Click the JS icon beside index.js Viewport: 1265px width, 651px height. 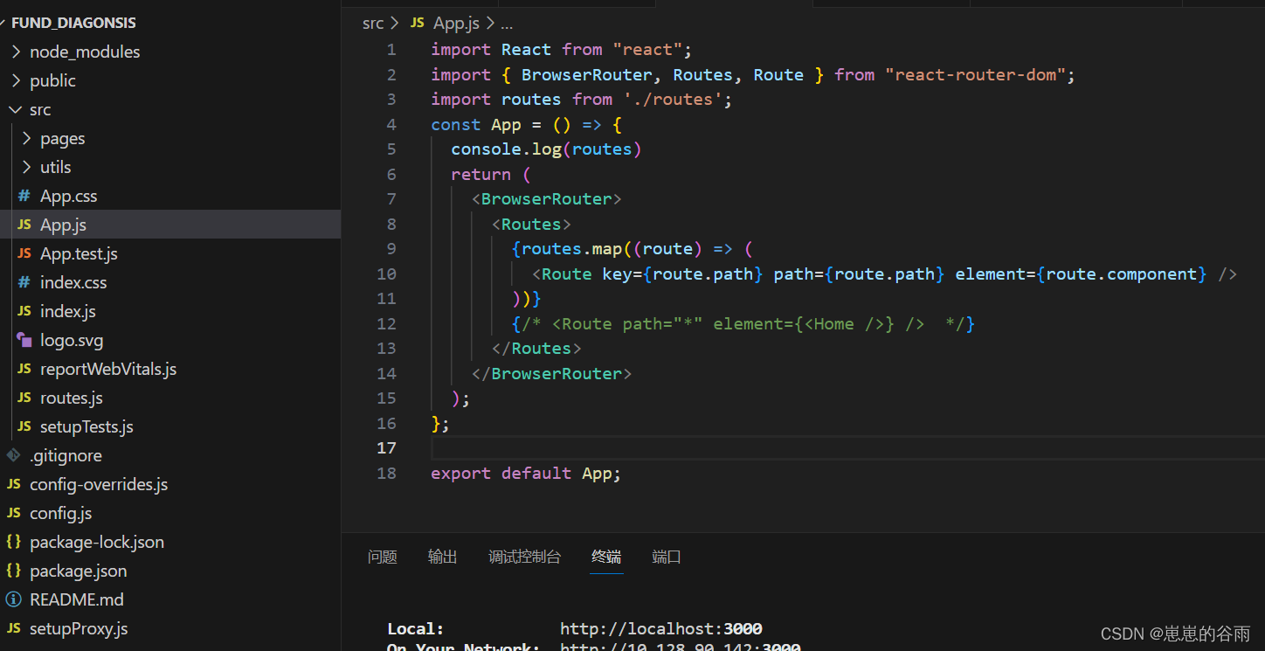pyautogui.click(x=24, y=311)
